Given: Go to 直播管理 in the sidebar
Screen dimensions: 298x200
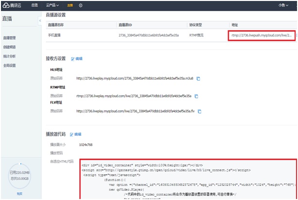Looking at the screenshot, I should click(9, 38).
